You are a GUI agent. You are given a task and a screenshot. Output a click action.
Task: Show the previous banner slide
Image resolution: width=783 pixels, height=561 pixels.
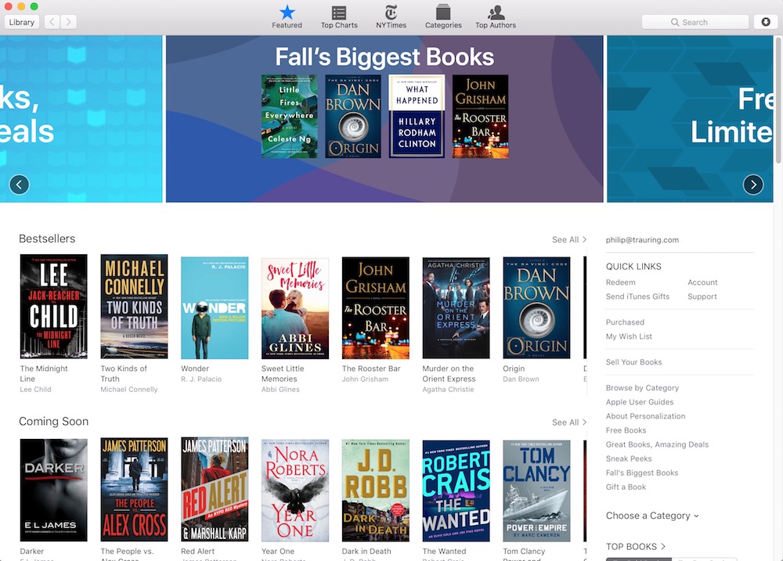click(19, 185)
